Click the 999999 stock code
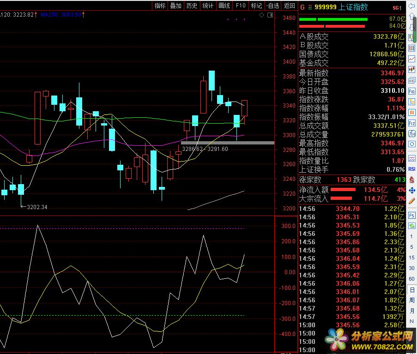Screen dimensions: 417x354 [326, 7]
